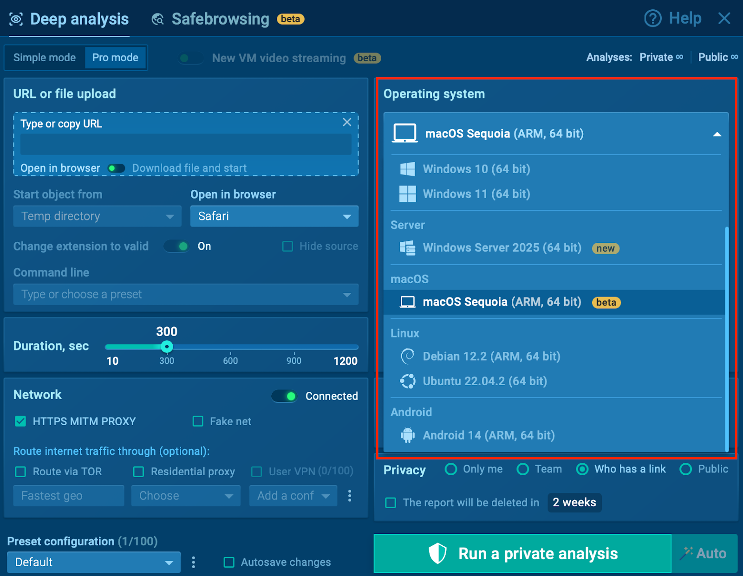Click the Help question mark icon
Viewport: 743px width, 576px height.
point(652,19)
